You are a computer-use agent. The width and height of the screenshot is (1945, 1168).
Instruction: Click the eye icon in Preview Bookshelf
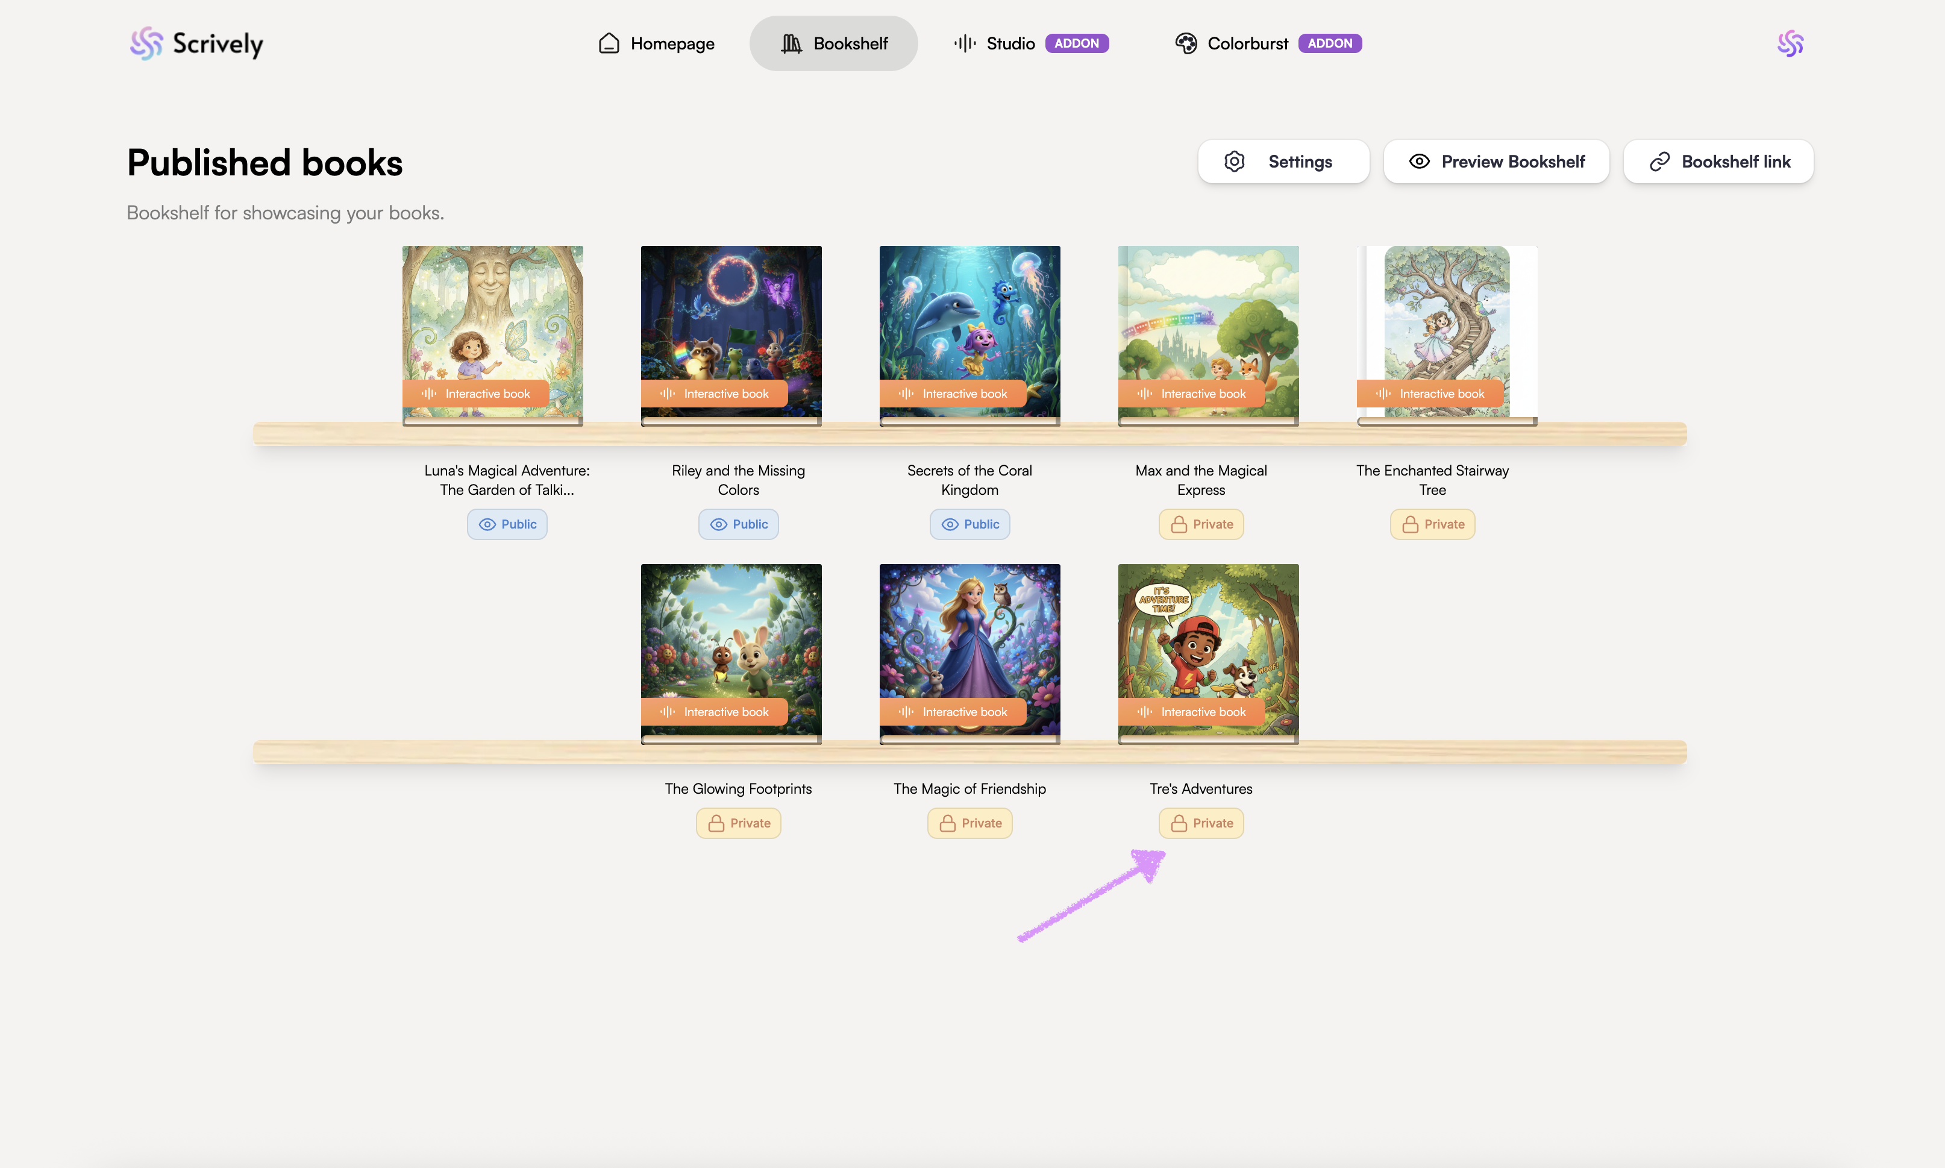click(1418, 162)
